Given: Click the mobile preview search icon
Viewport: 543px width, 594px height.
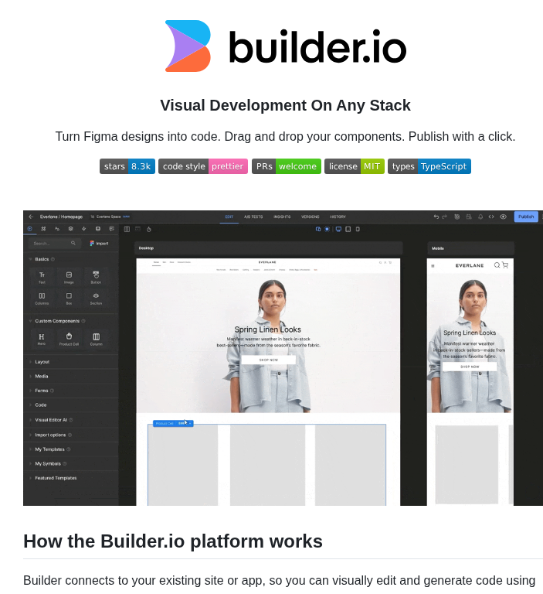Looking at the screenshot, I should (497, 265).
